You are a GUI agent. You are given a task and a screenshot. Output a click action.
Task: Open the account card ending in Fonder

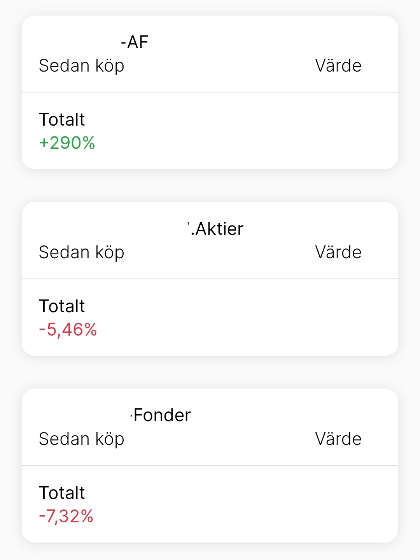pos(161,415)
